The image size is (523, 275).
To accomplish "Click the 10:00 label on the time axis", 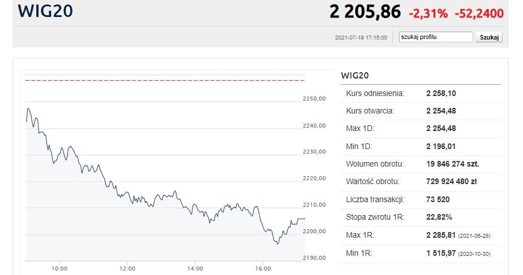I will tap(59, 268).
